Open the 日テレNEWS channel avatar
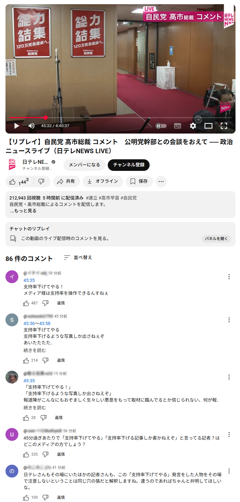The height and width of the screenshot is (502, 240). click(x=12, y=165)
